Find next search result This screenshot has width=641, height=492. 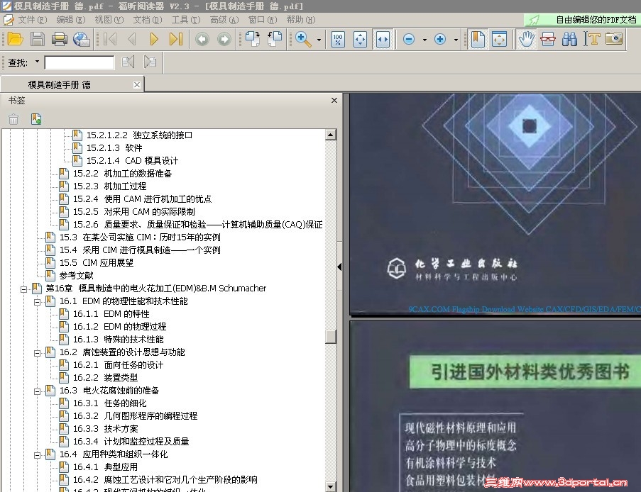pos(150,62)
